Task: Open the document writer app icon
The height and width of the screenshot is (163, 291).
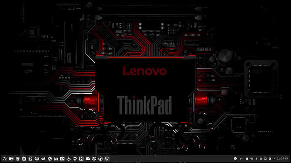Action: [x=24, y=158]
